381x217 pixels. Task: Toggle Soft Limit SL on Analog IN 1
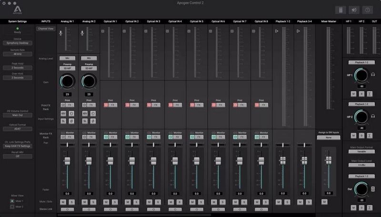click(x=63, y=121)
